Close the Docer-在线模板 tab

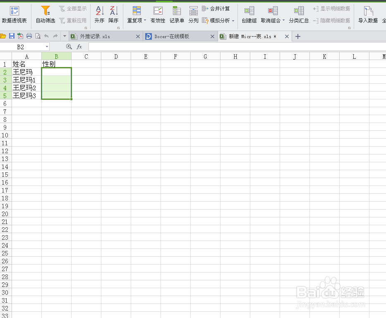(213, 36)
